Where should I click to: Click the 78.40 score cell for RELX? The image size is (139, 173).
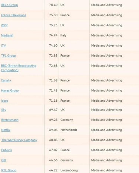coord(53,5)
